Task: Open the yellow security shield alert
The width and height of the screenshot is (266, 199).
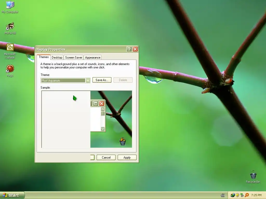Action: click(x=237, y=195)
